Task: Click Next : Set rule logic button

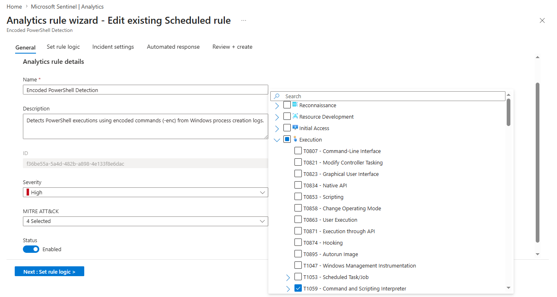Action: pyautogui.click(x=49, y=272)
